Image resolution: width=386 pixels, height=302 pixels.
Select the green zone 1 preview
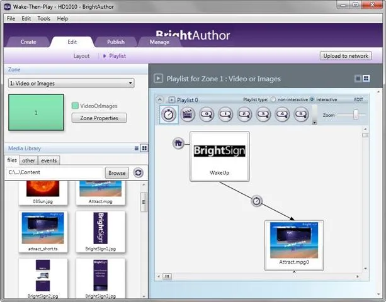(36, 113)
